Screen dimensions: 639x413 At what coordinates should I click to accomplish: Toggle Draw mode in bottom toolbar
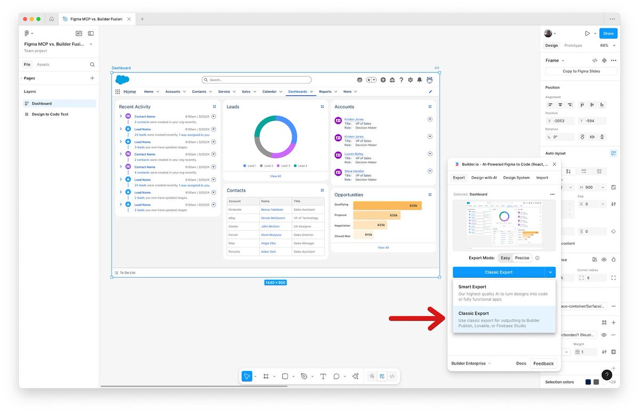click(372, 376)
